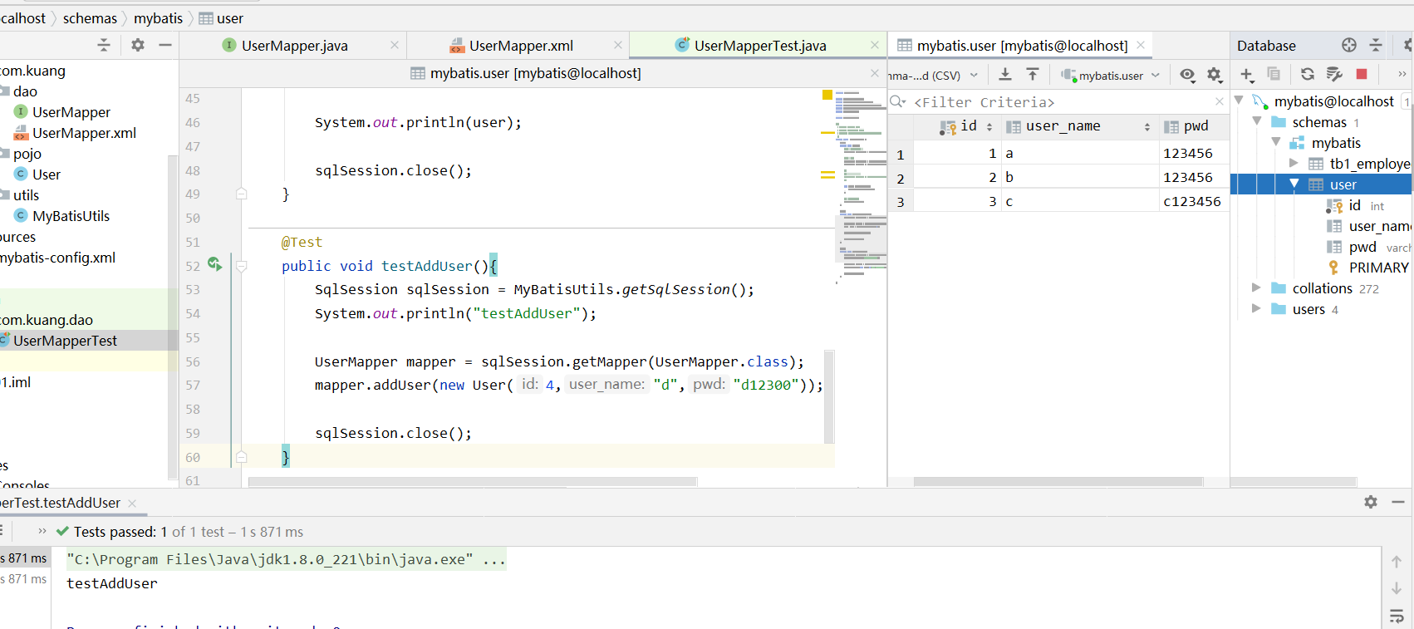Viewport: 1414px width, 629px height.
Task: Select the UserMapperTest.java tab
Action: coord(759,46)
